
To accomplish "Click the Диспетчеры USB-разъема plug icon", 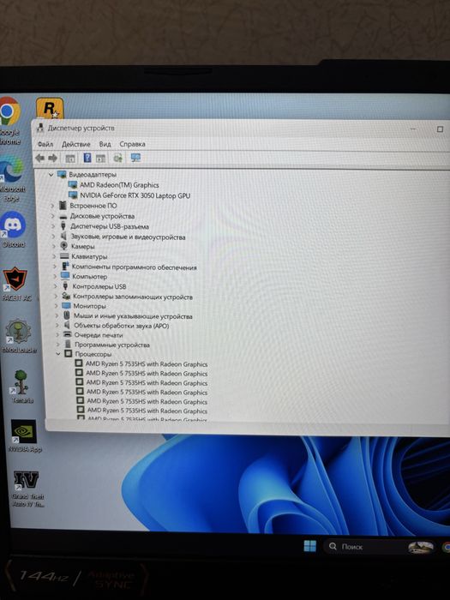I will tap(63, 226).
